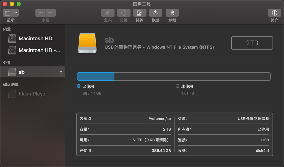The height and width of the screenshot is (167, 284).
Task: Click the mount point /Volumes/sb value
Action: tap(160, 119)
